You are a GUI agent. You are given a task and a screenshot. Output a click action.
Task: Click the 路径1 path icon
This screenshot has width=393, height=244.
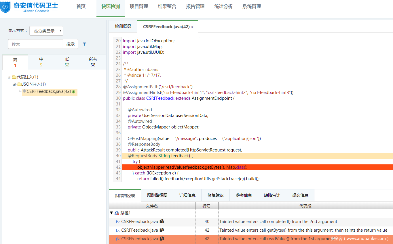coord(117,213)
